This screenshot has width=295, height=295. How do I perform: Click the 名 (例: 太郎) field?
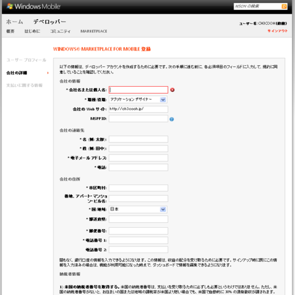click(138, 139)
